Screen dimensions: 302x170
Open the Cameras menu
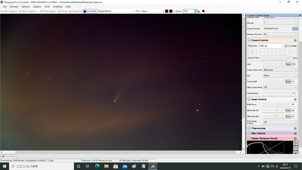pos(14,7)
